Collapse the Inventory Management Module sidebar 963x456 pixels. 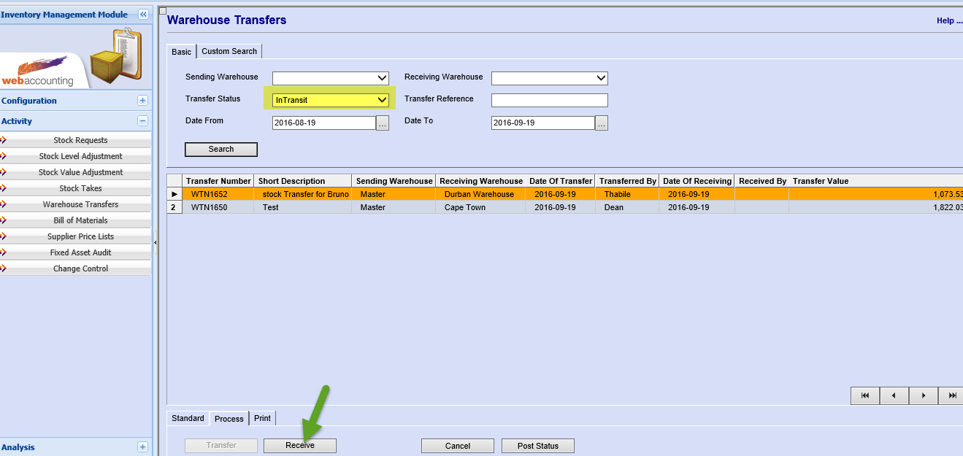[x=143, y=15]
